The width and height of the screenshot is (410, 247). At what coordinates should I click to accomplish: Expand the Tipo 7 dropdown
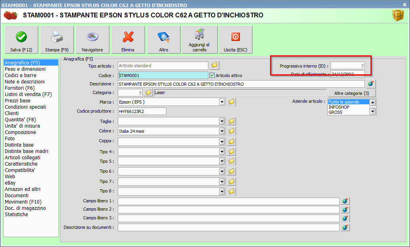point(222,182)
